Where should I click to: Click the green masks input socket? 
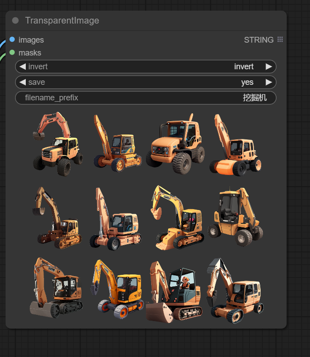[x=12, y=52]
